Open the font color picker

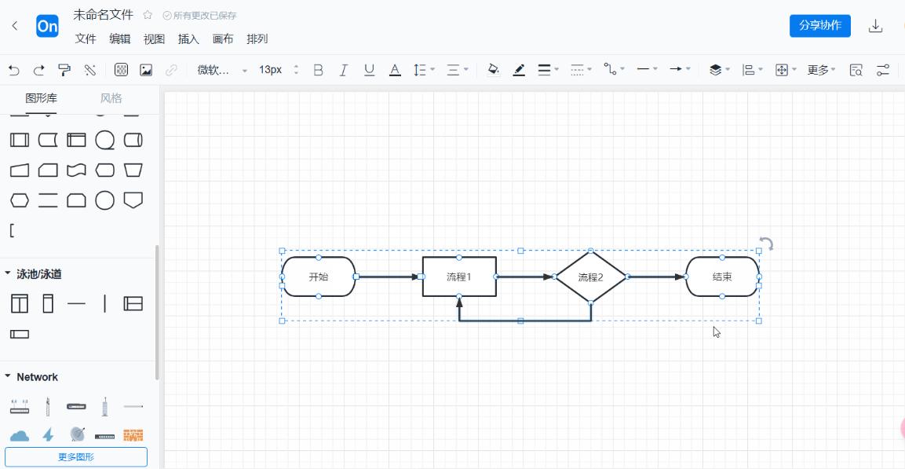pos(394,70)
